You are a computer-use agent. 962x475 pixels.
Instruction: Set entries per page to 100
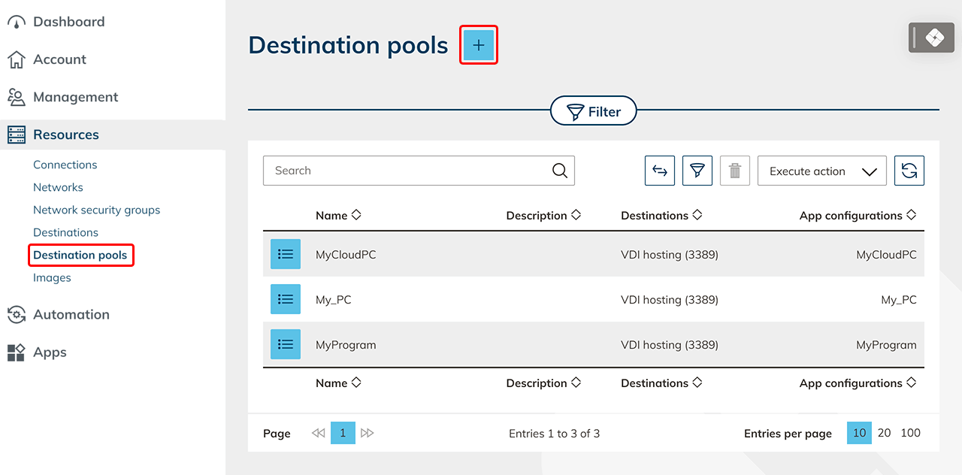tap(910, 433)
